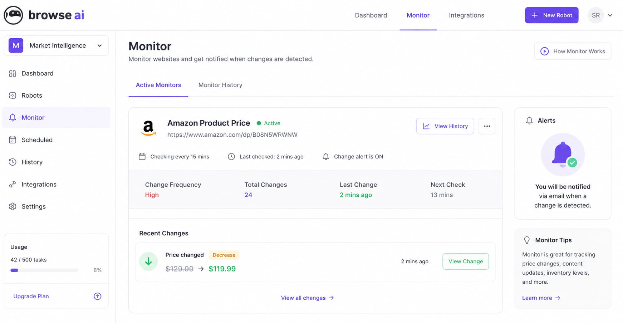This screenshot has width=623, height=323.
Task: Click the Amazon Product Price title
Action: 209,123
